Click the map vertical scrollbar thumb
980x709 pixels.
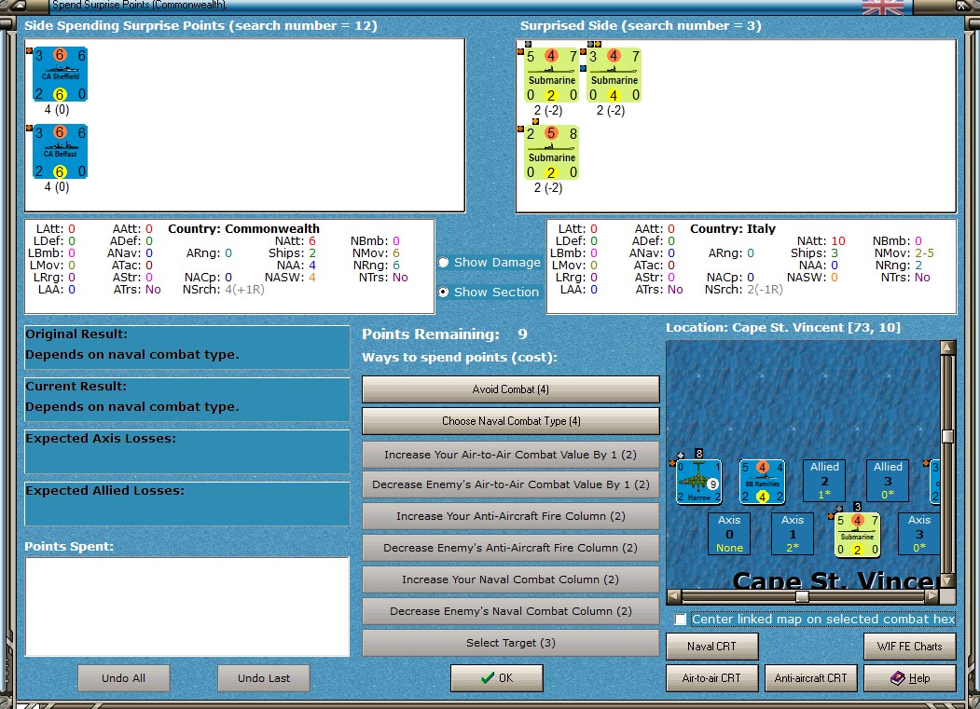click(x=947, y=436)
